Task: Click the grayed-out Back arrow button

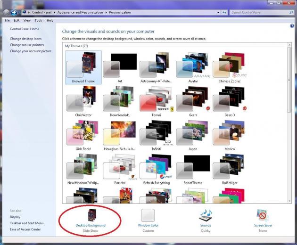Action: point(6,12)
